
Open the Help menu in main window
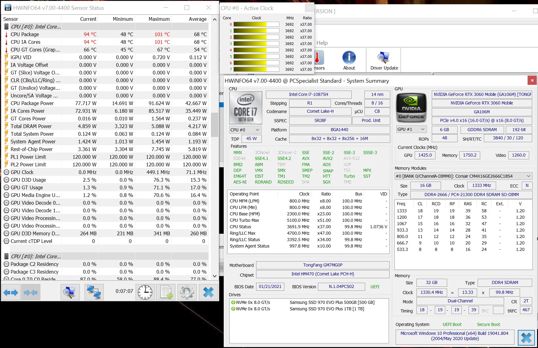pyautogui.click(x=322, y=43)
